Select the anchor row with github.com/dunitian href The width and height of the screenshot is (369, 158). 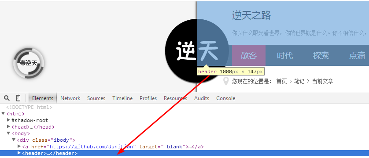(x=113, y=147)
